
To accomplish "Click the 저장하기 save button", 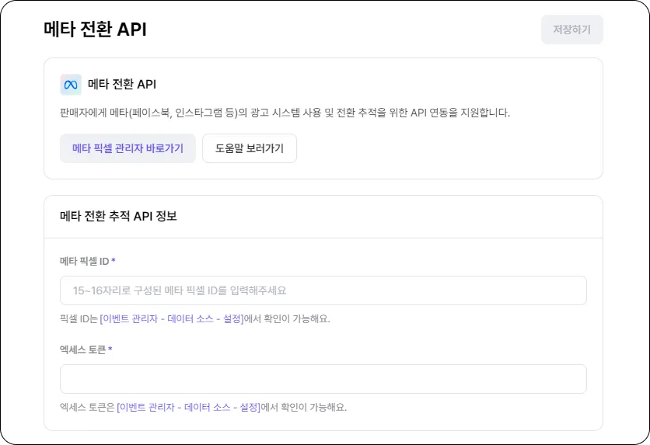I will click(571, 30).
